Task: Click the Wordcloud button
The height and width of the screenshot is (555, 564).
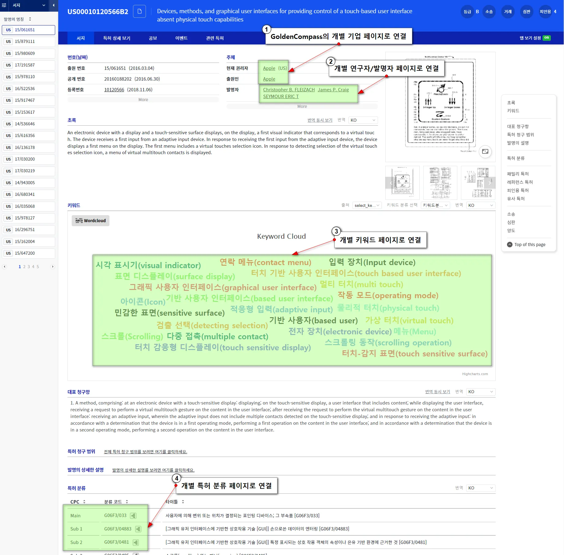Action: [x=90, y=221]
